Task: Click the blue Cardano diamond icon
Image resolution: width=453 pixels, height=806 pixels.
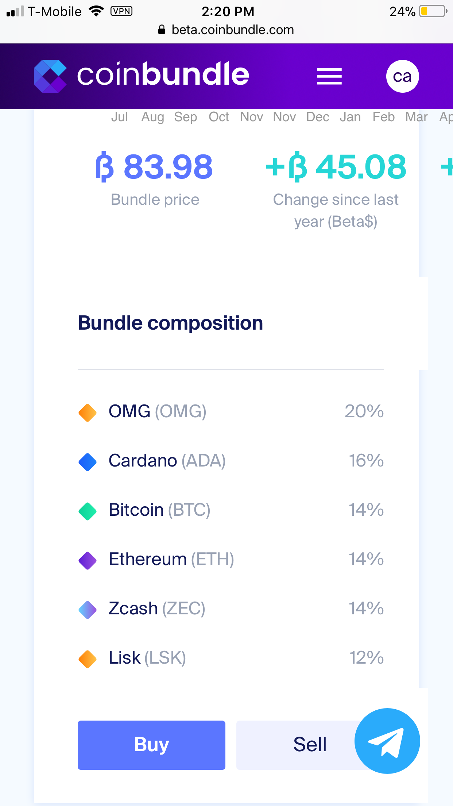Action: click(88, 462)
